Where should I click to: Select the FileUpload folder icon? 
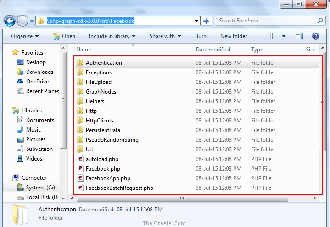click(x=80, y=82)
